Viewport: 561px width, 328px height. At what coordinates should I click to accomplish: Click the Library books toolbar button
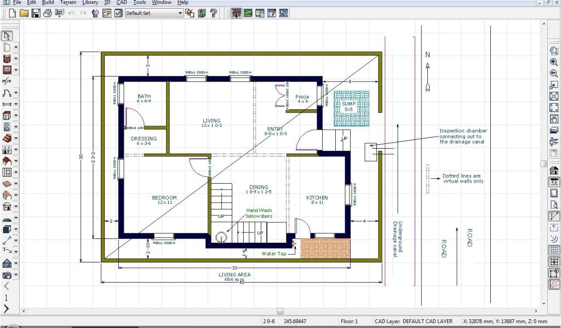(201, 13)
